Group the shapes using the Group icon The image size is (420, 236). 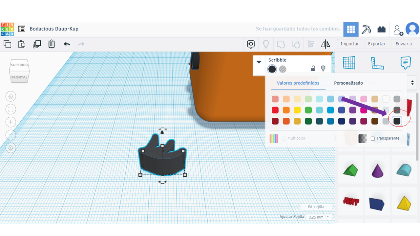281,44
